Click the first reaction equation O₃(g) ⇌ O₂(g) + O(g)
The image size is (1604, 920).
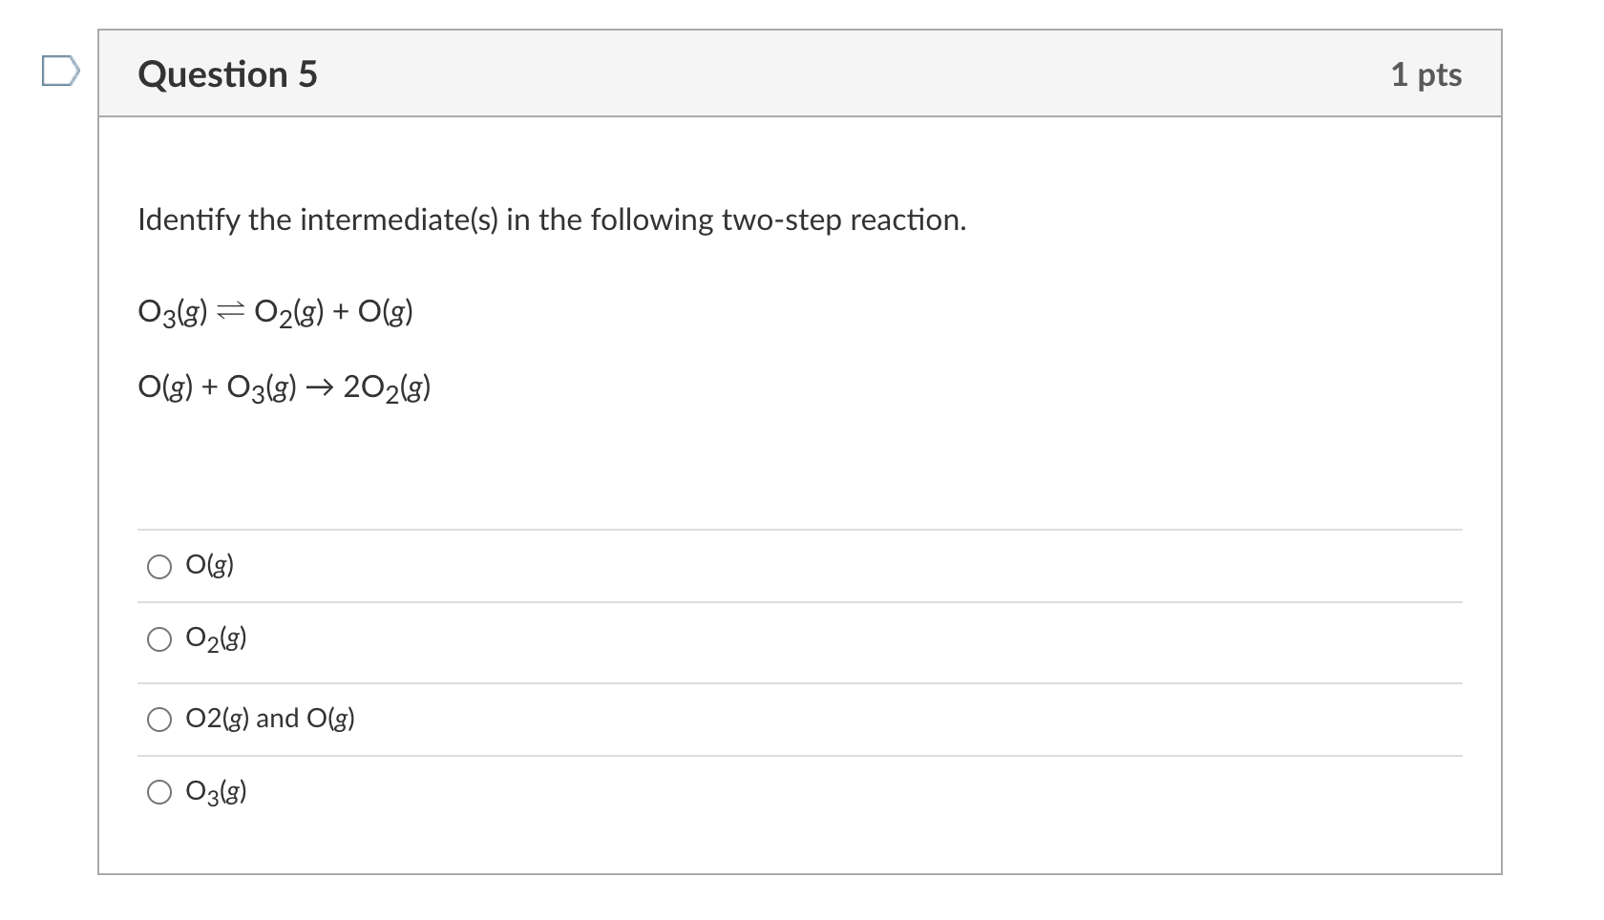pos(275,310)
